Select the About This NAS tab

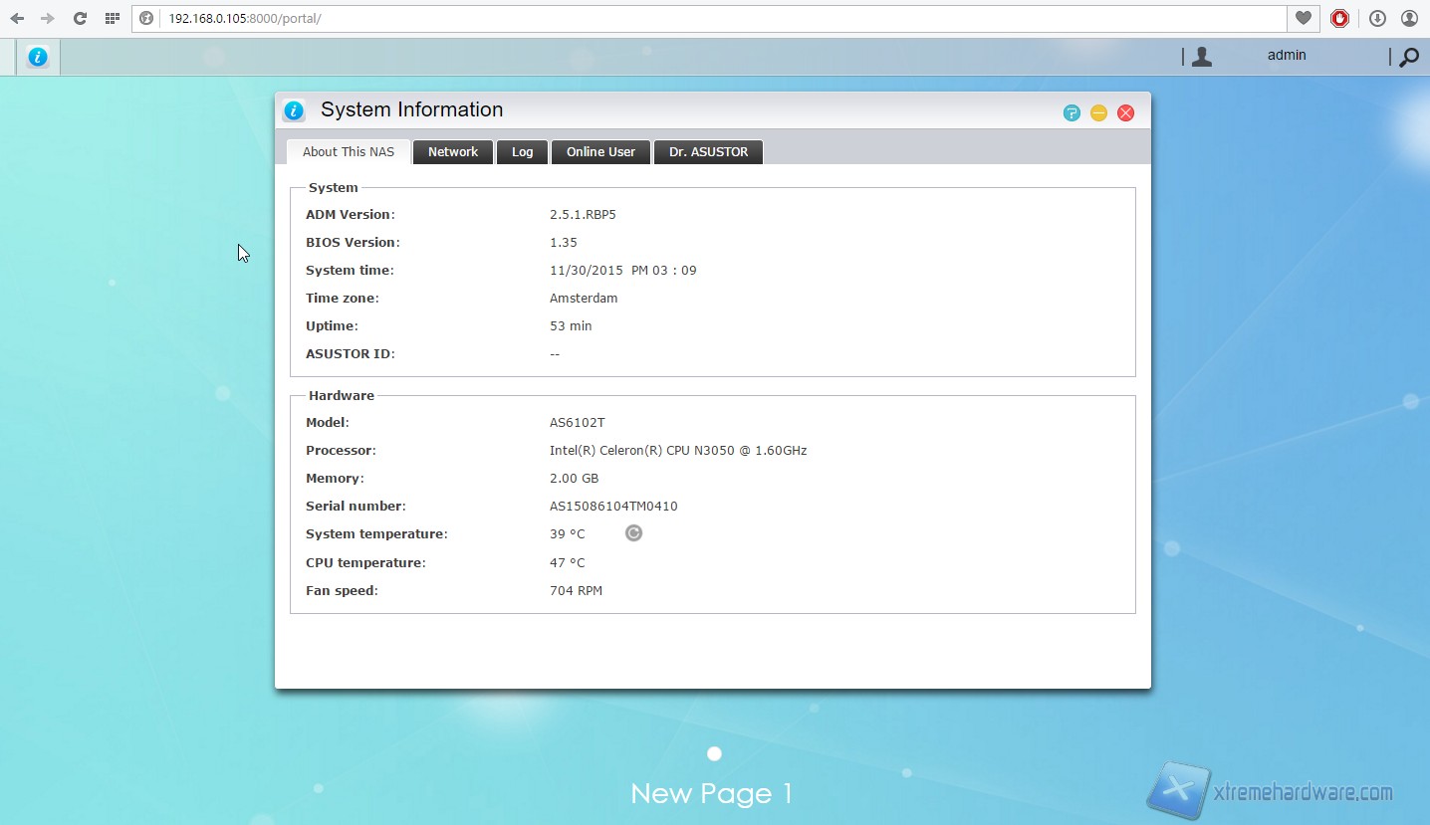pos(349,152)
